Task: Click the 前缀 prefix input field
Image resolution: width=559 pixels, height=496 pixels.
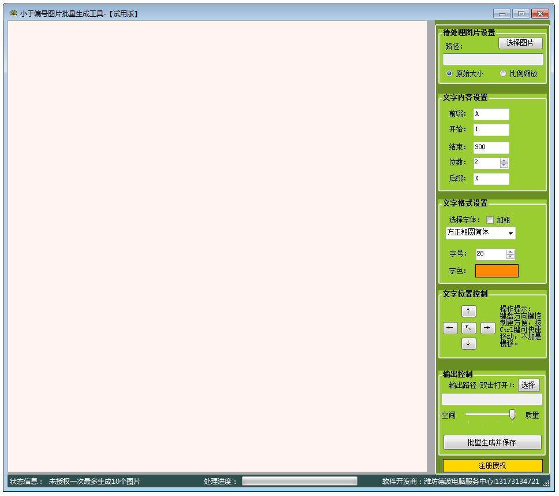Action: click(x=491, y=114)
